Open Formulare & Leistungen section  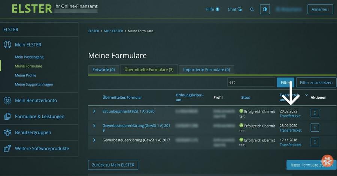pyautogui.click(x=40, y=116)
